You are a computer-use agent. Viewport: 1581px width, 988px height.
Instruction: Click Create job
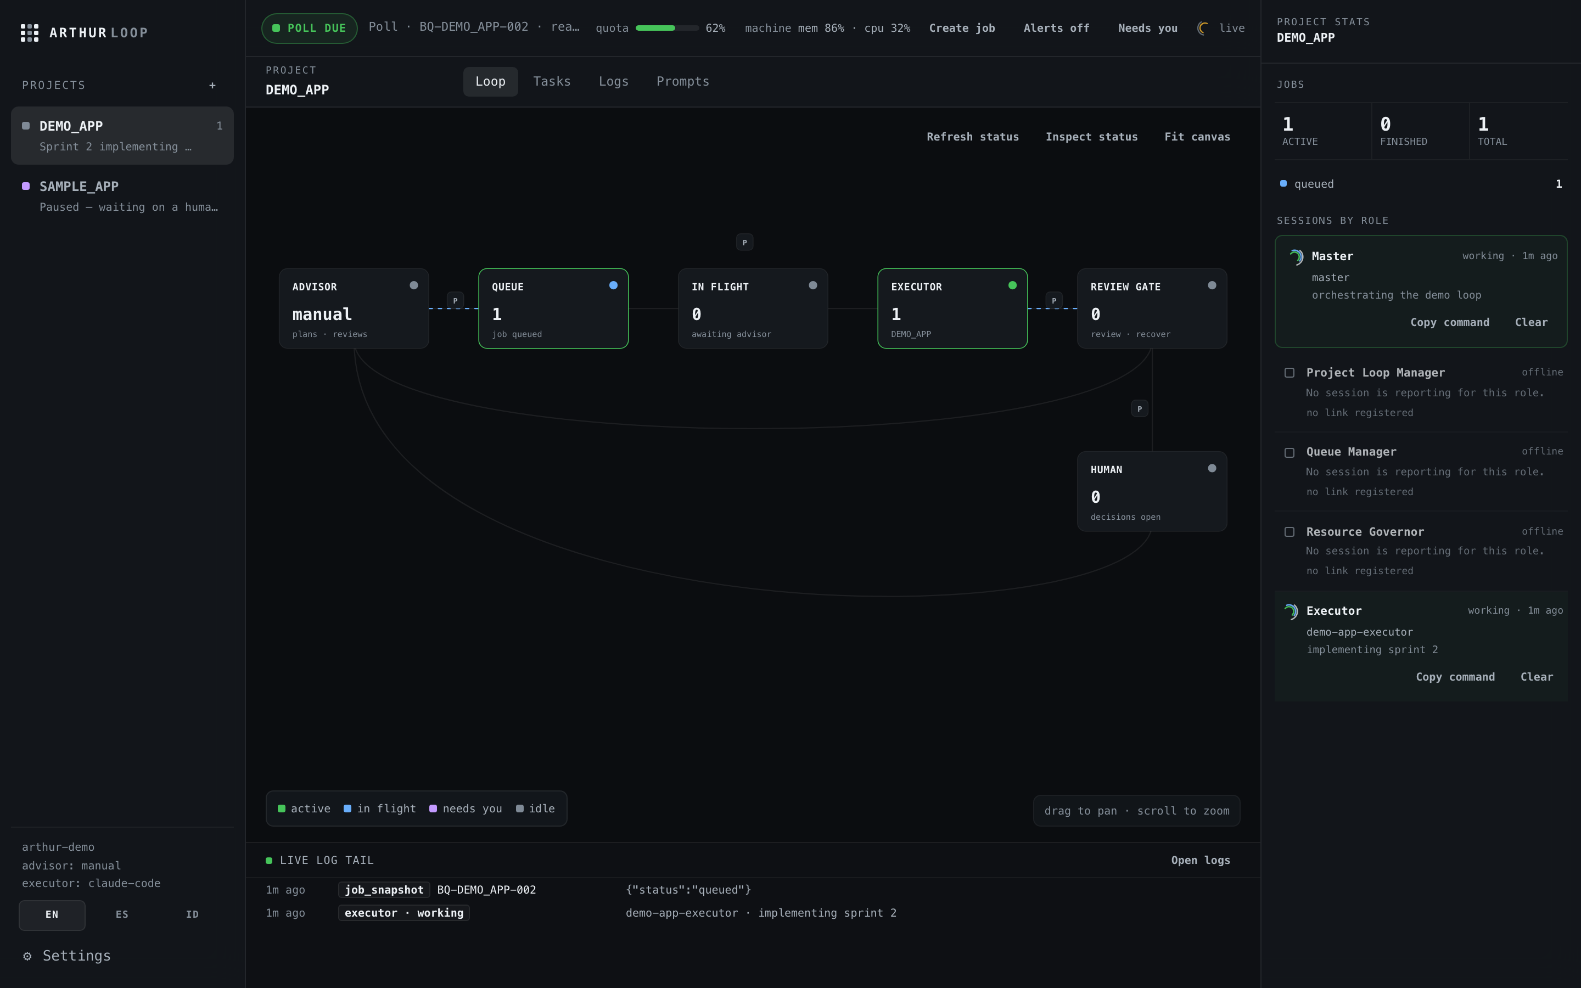962,28
